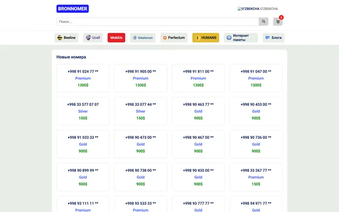
Task: Open number +998 91 047 00 ** card
Action: [256, 78]
